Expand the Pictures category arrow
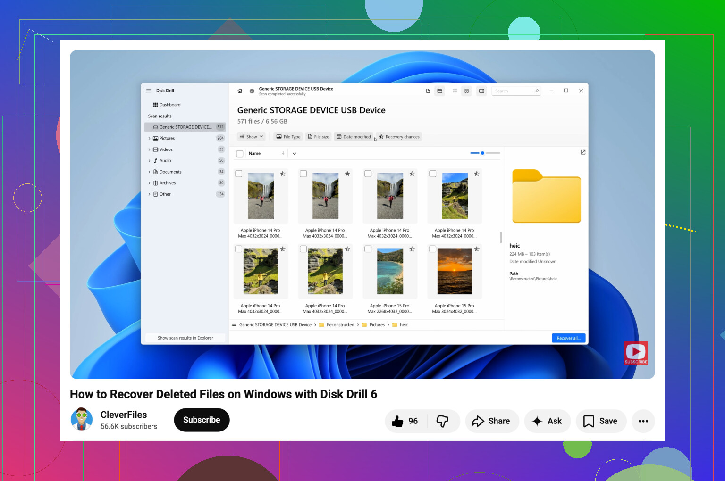 (x=150, y=138)
